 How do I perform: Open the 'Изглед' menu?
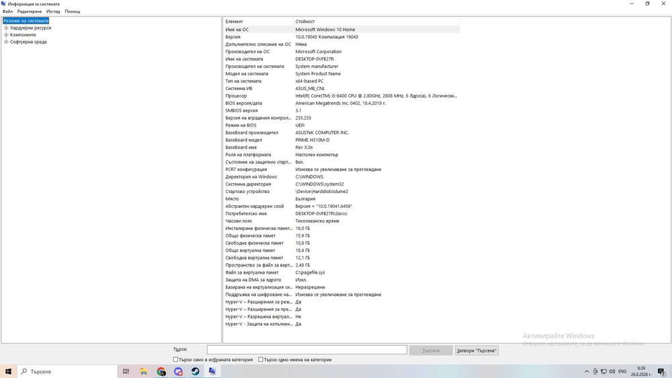[x=53, y=11]
